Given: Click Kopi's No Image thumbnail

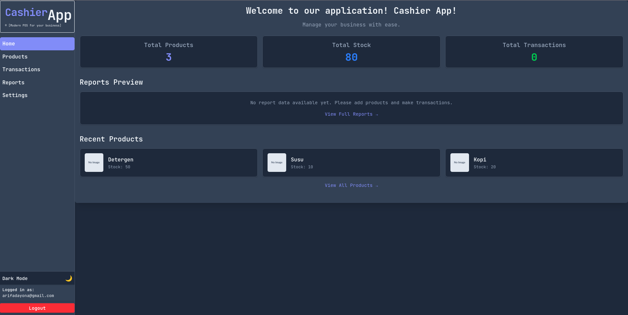Looking at the screenshot, I should pyautogui.click(x=459, y=163).
